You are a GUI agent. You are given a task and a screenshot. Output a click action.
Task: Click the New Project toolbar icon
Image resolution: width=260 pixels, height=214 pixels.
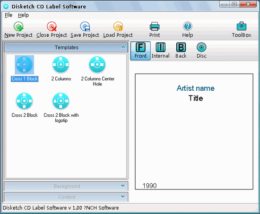click(x=18, y=26)
